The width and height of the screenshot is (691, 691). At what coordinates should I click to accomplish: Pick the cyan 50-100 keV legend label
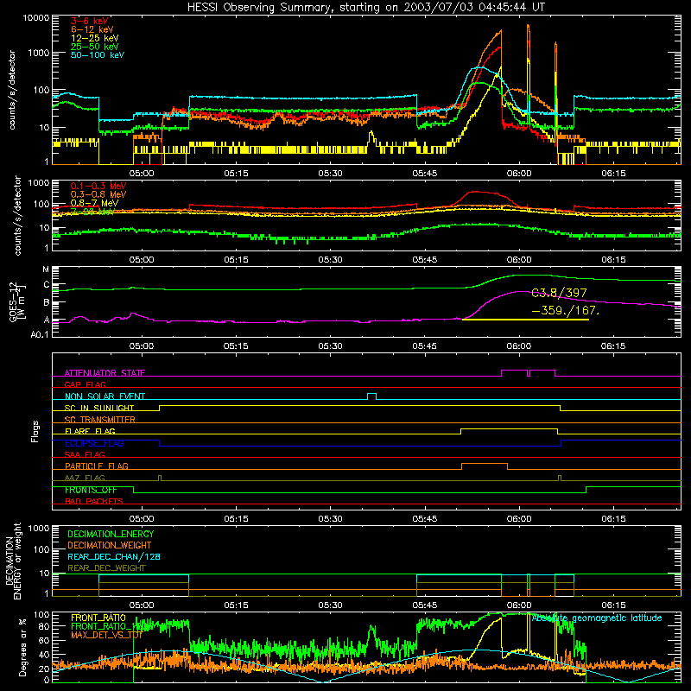click(x=98, y=55)
